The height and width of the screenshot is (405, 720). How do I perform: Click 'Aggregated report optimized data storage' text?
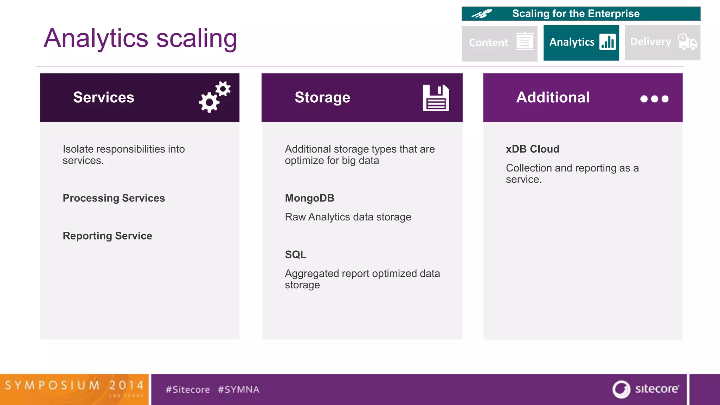click(x=362, y=279)
